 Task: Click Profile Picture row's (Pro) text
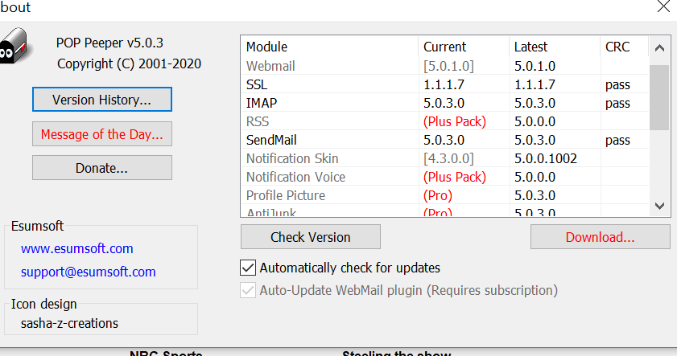438,195
